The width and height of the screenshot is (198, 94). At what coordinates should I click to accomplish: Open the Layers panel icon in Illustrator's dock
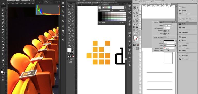click(x=130, y=50)
